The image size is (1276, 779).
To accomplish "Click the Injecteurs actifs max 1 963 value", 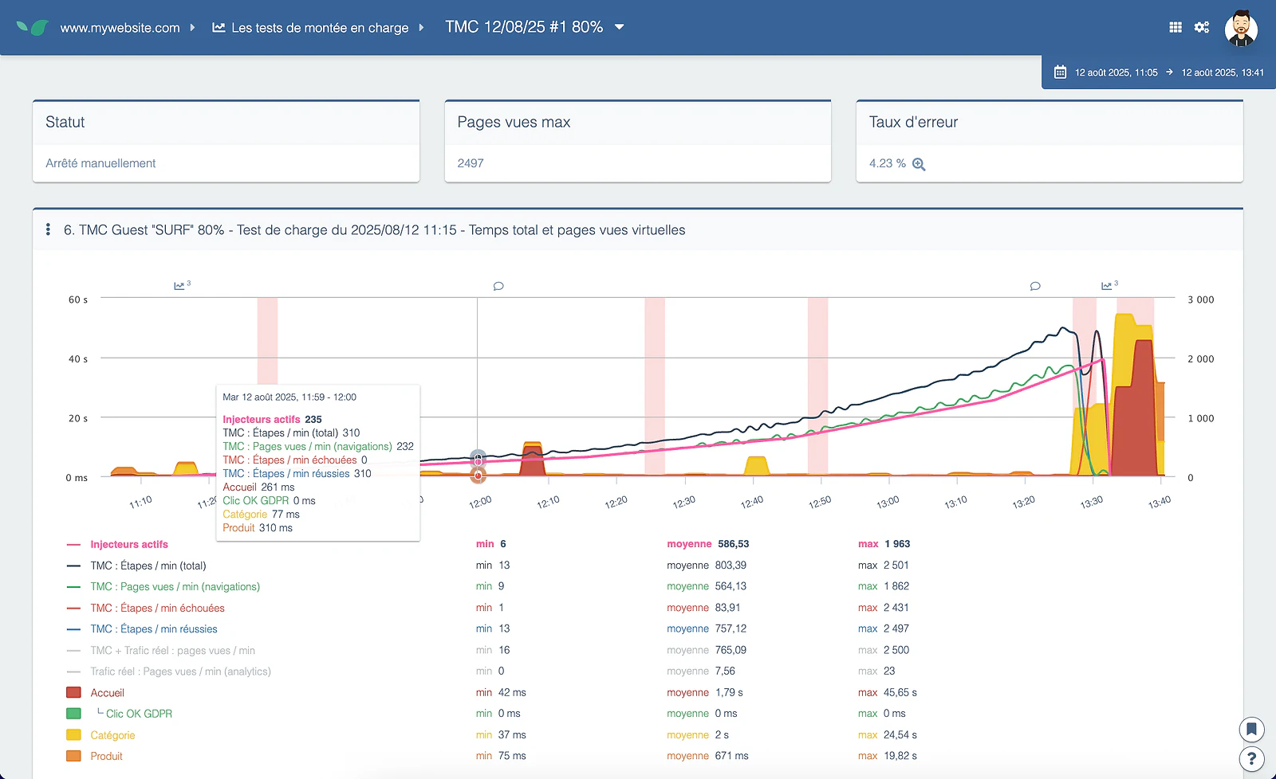I will (897, 544).
